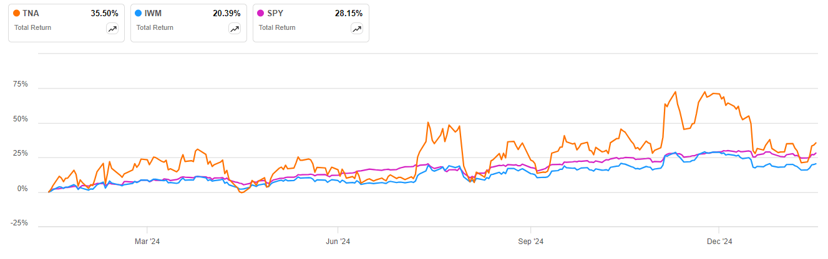The image size is (828, 259).
Task: Click Total Return under the IWM ticker
Action: 155,27
